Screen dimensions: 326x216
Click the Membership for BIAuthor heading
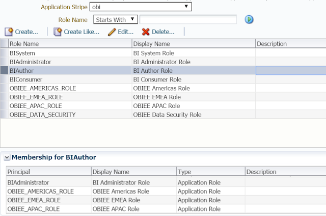point(54,157)
